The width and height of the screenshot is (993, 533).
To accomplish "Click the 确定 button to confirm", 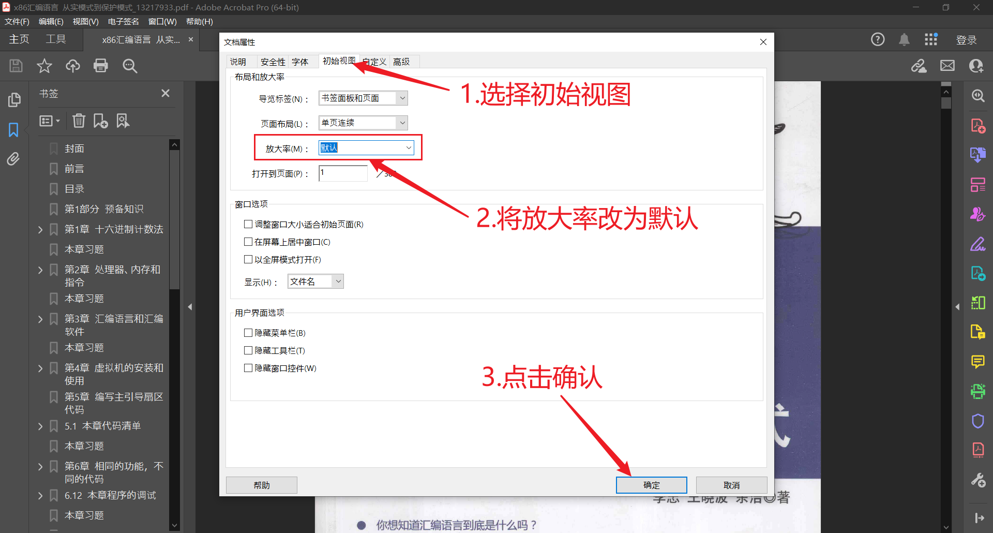I will [x=651, y=485].
